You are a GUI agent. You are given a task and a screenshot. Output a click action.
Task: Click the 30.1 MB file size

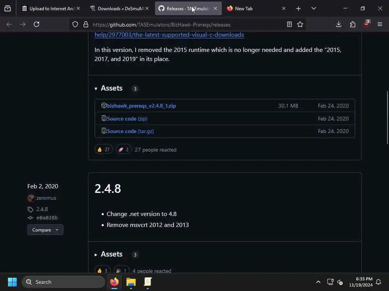tap(288, 106)
